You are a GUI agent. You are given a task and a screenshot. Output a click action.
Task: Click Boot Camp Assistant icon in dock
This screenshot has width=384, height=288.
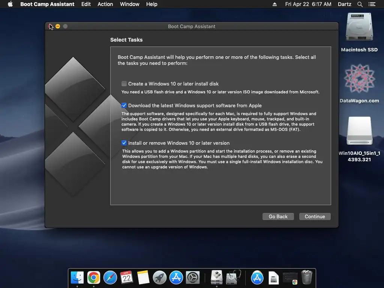coord(216,277)
